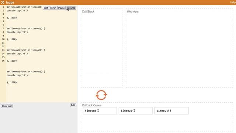Click the code editor Edit button
Image resolution: width=236 pixels, height=133 pixels.
coord(46,8)
